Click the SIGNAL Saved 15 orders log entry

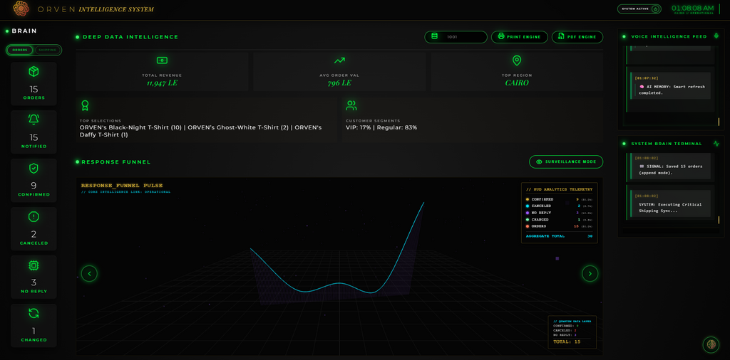[670, 166]
